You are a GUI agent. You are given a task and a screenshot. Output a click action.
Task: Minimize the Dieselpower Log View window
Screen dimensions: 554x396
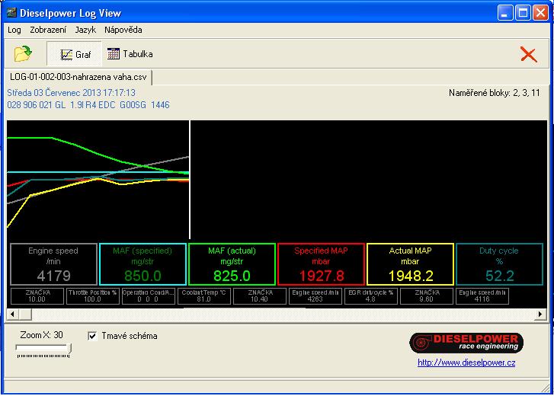pos(505,13)
